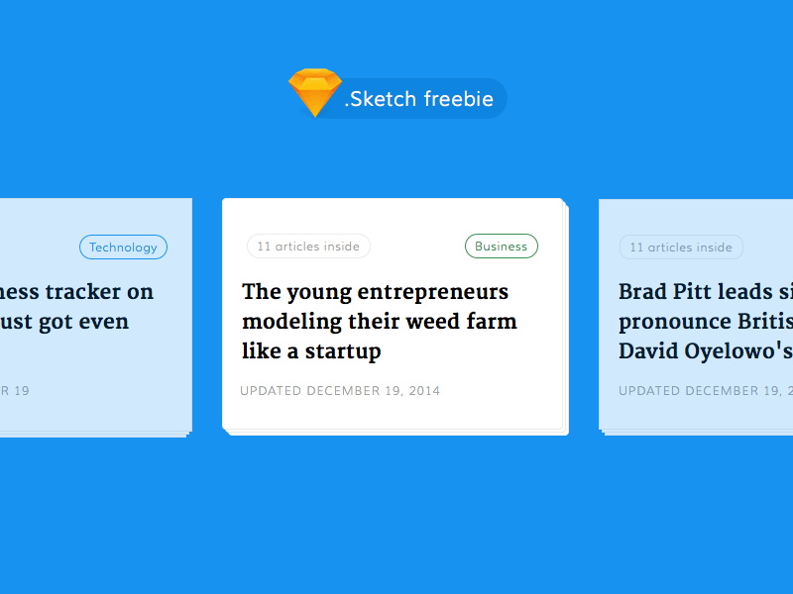Click "UPDATED DECEMBER 19, 2014" on white card
Image resolution: width=793 pixels, height=594 pixels.
tap(340, 390)
